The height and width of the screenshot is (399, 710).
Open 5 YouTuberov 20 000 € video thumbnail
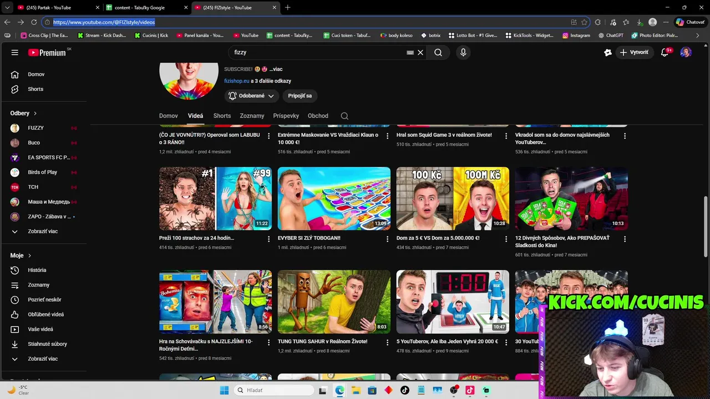pyautogui.click(x=453, y=302)
